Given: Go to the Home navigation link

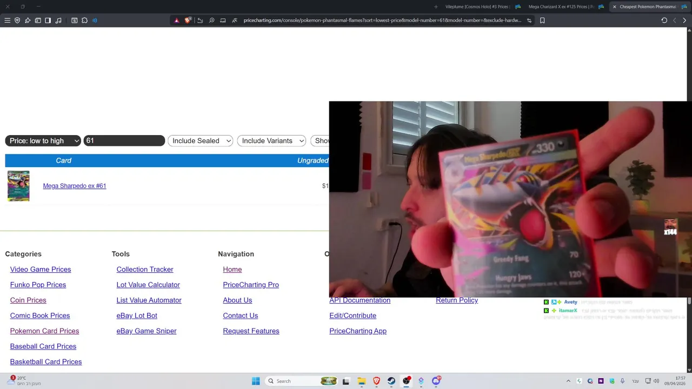Looking at the screenshot, I should click(x=232, y=269).
